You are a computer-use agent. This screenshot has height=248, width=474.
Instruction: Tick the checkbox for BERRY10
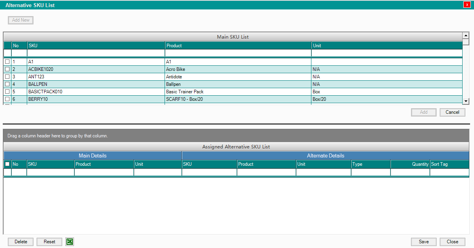(x=7, y=99)
